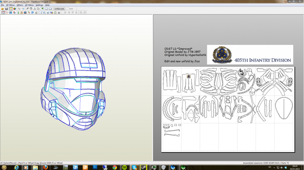Click the page settings icon beside the printer
The image size is (304, 170).
55,12
